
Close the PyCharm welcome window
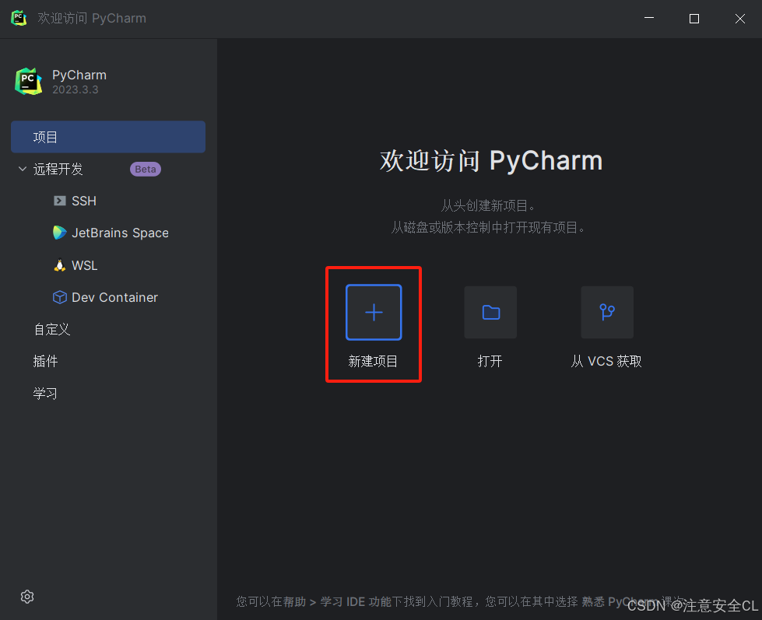click(x=739, y=19)
